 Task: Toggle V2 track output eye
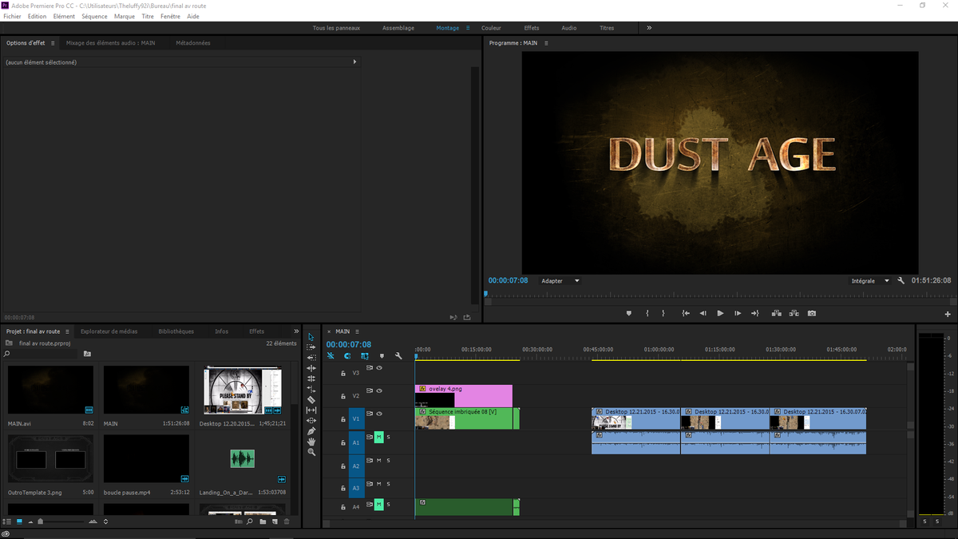pos(379,391)
